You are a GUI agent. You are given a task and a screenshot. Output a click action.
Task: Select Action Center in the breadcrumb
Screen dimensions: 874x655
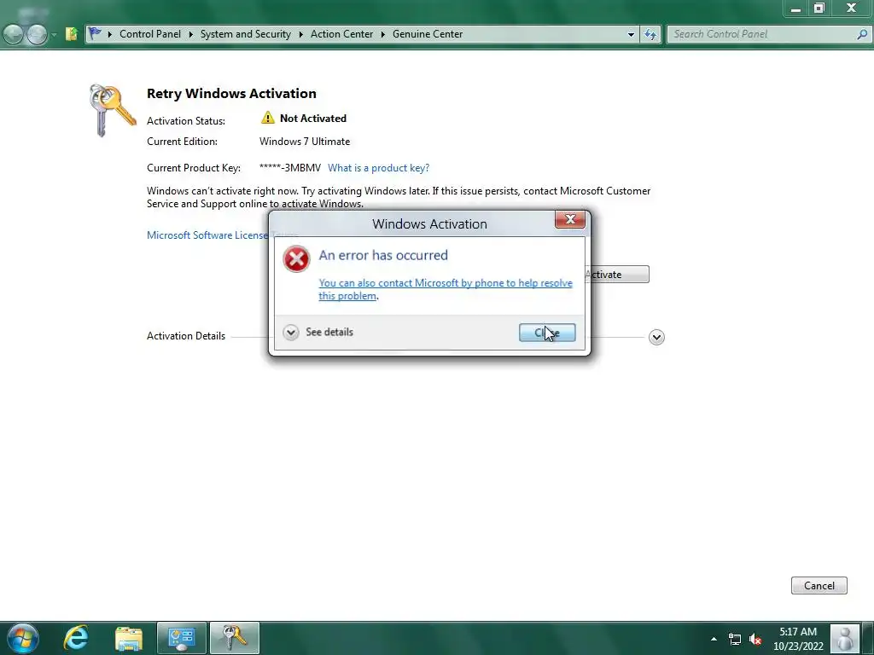[x=341, y=34]
